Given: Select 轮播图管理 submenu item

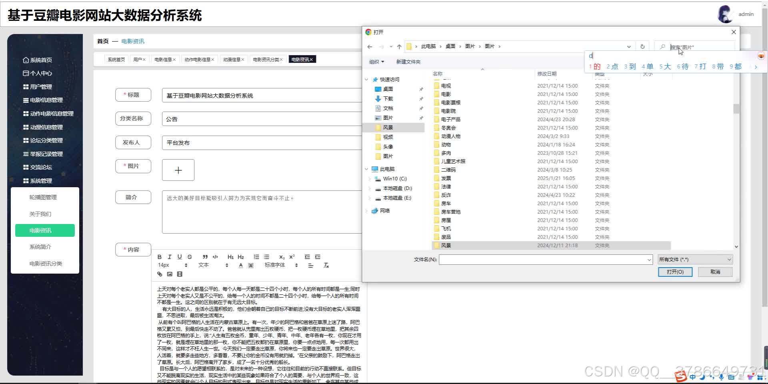Looking at the screenshot, I should tap(43, 197).
